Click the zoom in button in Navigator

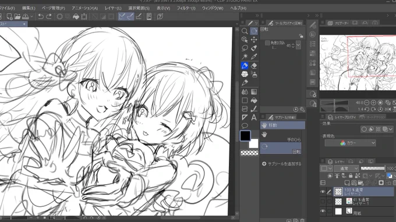pyautogui.click(x=373, y=102)
